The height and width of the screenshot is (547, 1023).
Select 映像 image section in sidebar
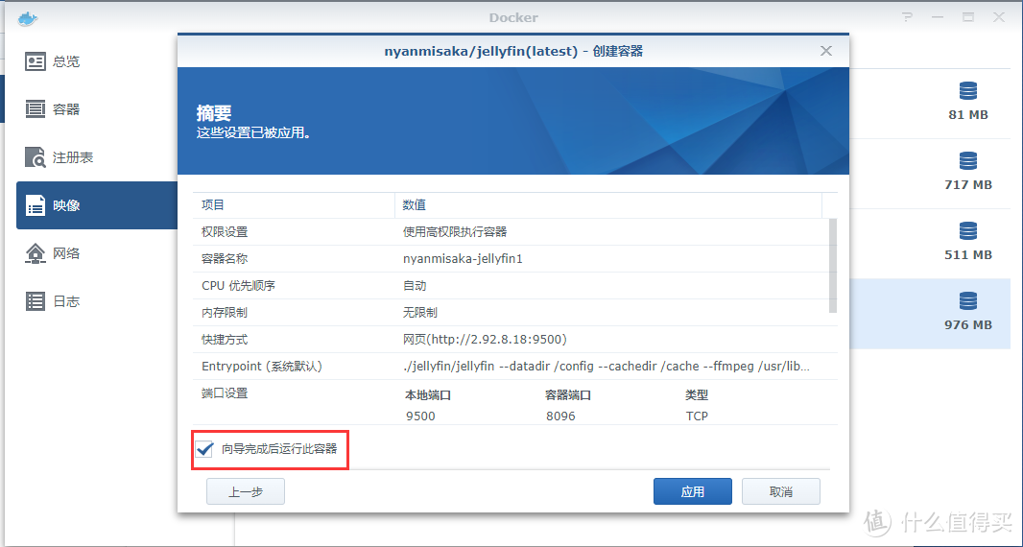coord(97,205)
